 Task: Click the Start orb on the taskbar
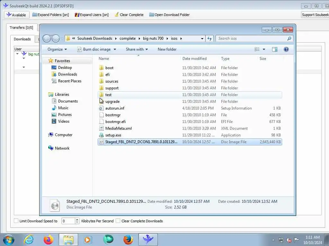[9, 240]
